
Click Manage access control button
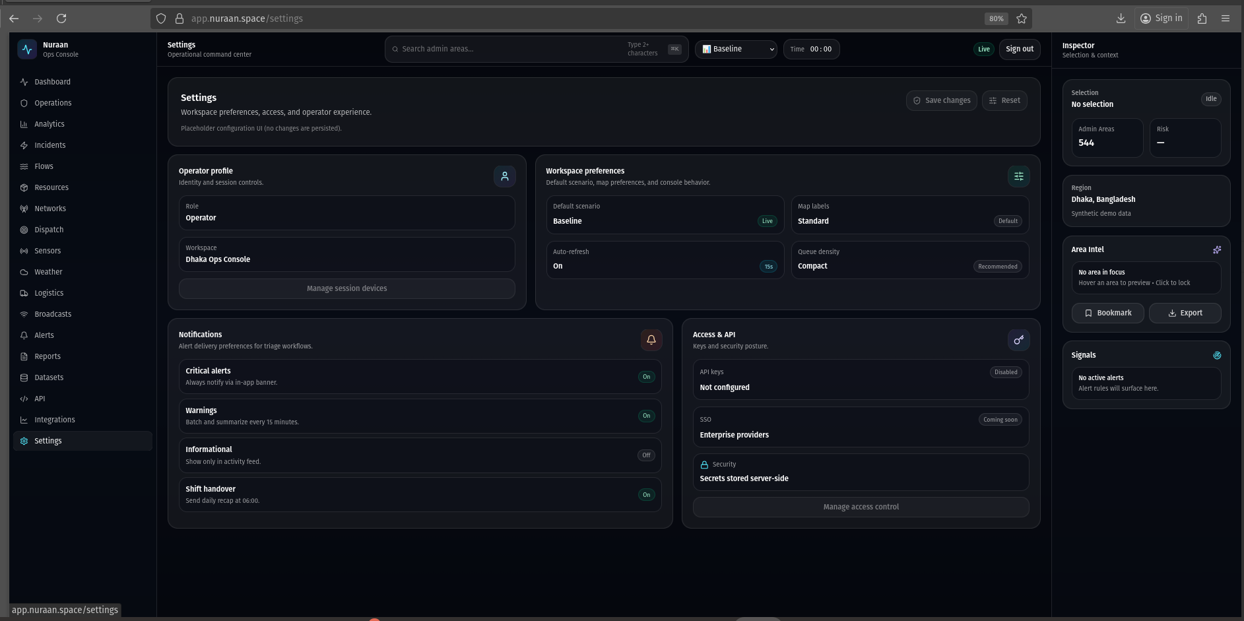coord(861,507)
